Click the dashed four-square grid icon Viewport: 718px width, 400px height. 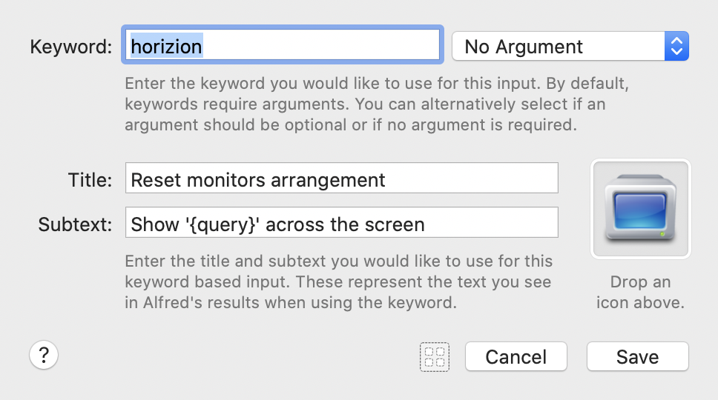(435, 357)
